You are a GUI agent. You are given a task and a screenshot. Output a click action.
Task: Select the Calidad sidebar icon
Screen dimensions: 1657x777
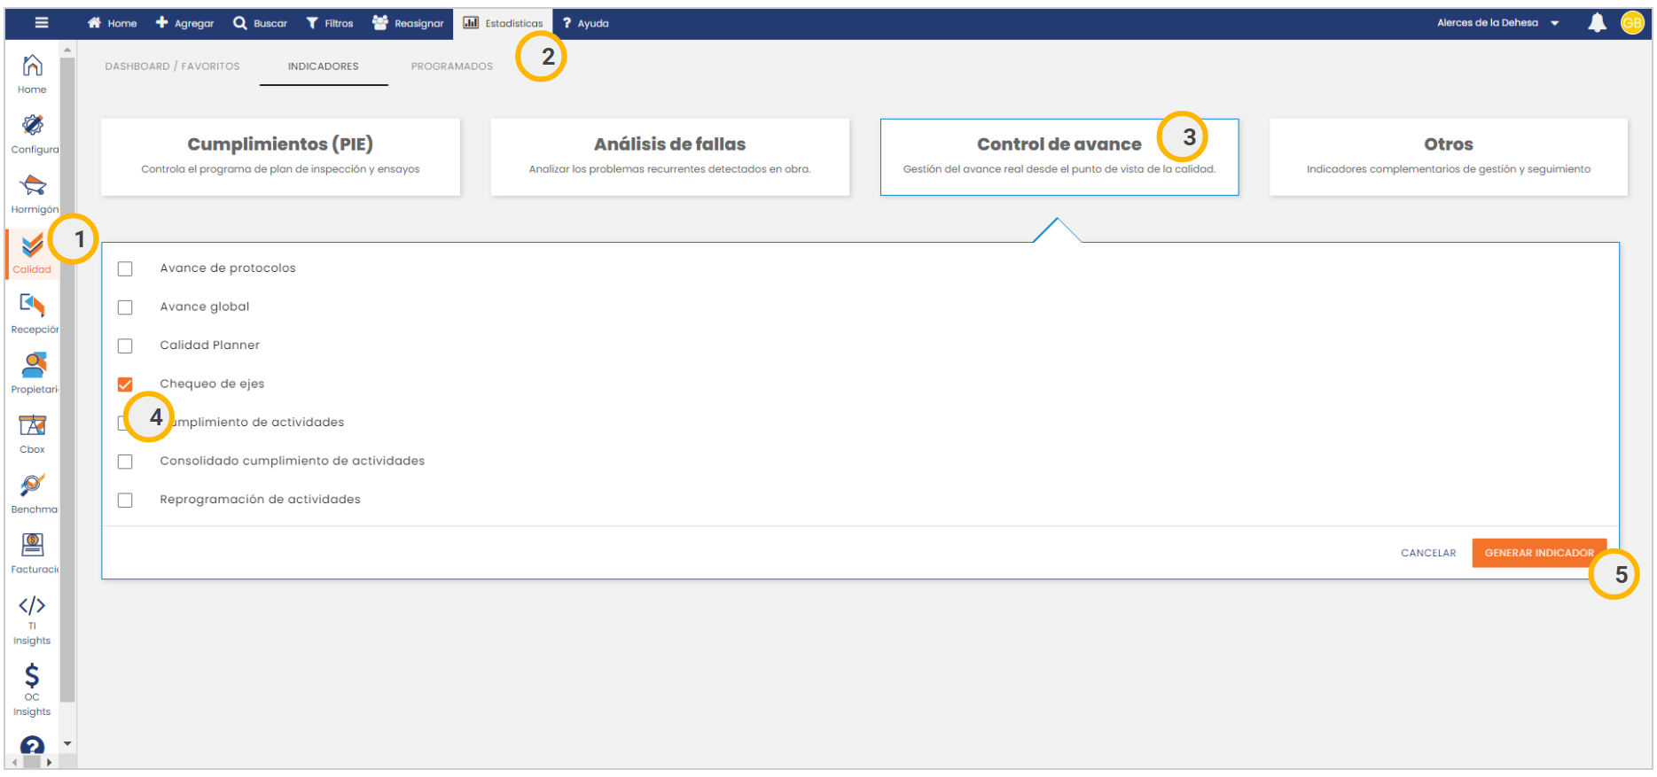pos(32,247)
